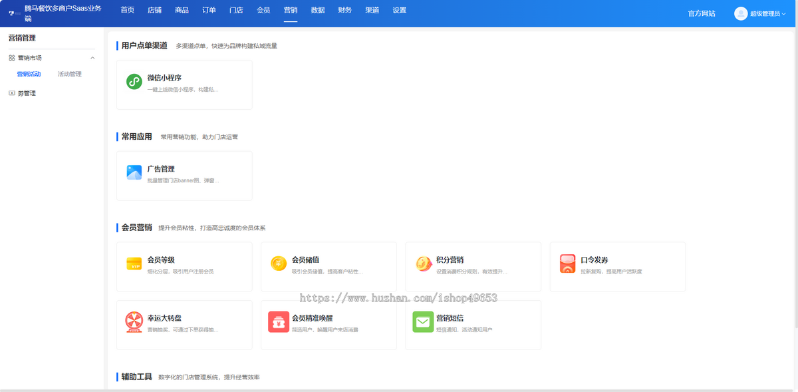Select the 营销 top menu tab
Screen dimensions: 798x392
click(291, 11)
